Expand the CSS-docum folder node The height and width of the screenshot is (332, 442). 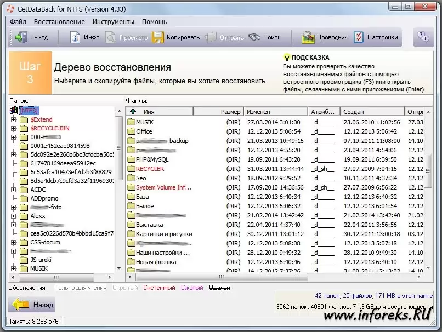pyautogui.click(x=14, y=242)
